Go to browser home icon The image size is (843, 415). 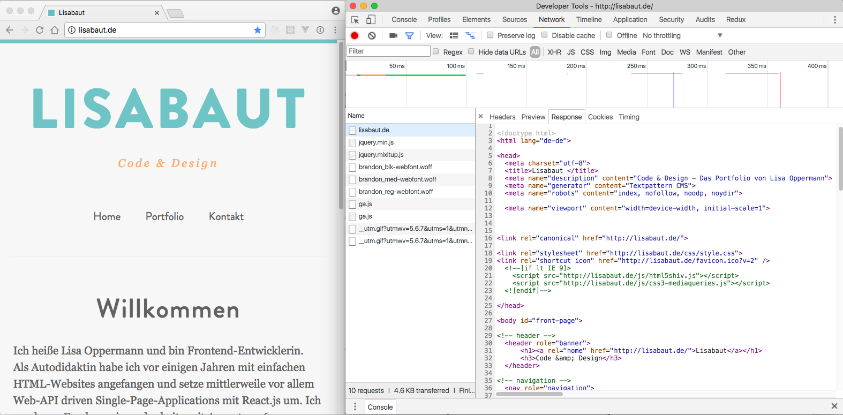(55, 30)
